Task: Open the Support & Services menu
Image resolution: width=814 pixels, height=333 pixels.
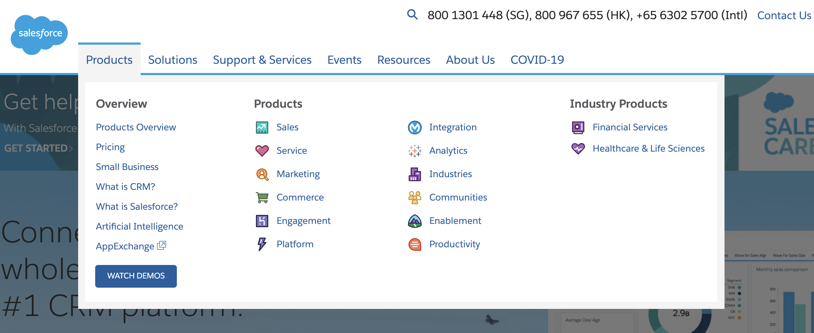Action: point(262,60)
